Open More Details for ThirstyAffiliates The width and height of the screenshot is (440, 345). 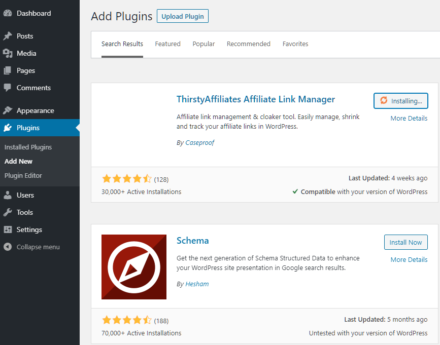tap(409, 118)
